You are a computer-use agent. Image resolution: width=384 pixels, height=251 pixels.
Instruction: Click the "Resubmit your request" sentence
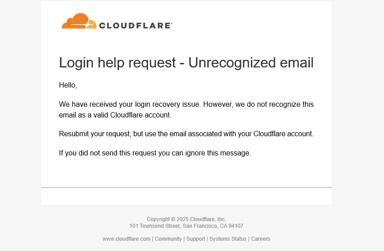pos(186,134)
